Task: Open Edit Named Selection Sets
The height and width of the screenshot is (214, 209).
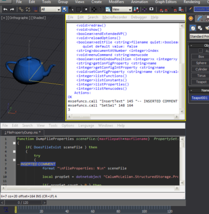Action: pyautogui.click(x=189, y=9)
